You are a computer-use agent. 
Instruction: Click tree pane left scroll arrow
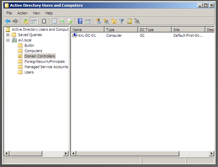click(7, 154)
